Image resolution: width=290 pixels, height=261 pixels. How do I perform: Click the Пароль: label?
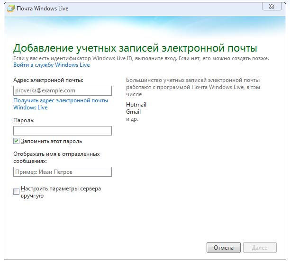[24, 120]
